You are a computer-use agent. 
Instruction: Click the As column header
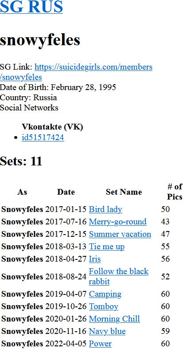point(22,192)
